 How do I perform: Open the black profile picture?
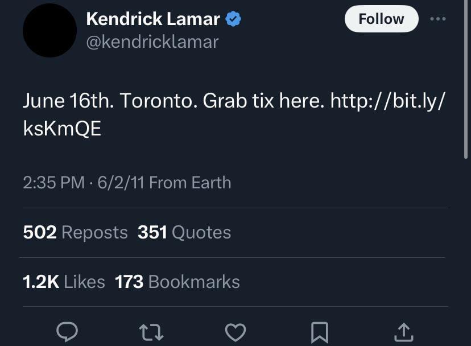pyautogui.click(x=49, y=30)
